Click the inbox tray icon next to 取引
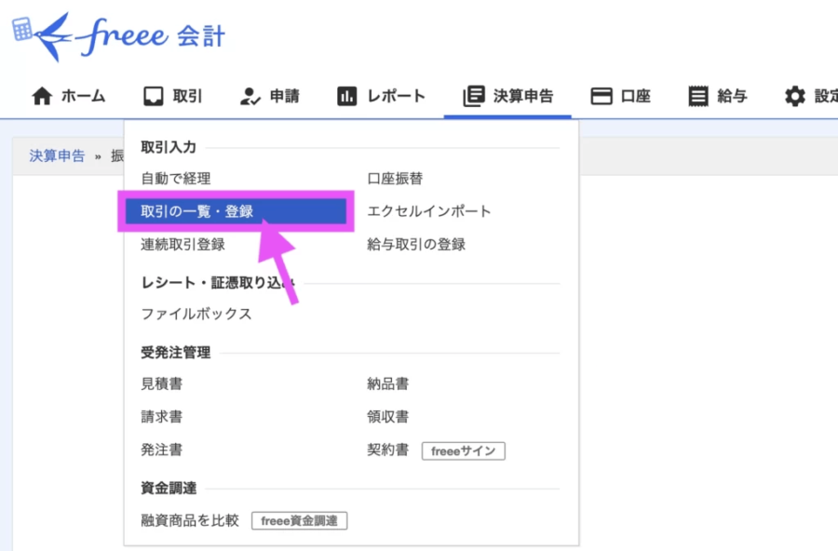The width and height of the screenshot is (838, 551). (x=154, y=96)
